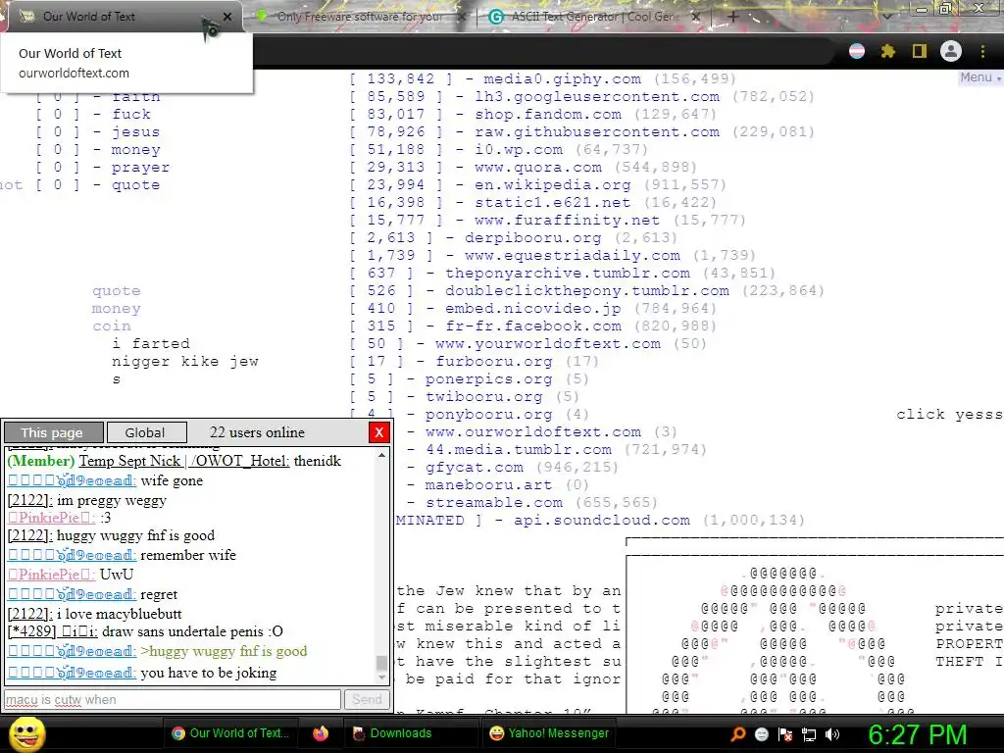Click the chat Send button

pyautogui.click(x=367, y=699)
